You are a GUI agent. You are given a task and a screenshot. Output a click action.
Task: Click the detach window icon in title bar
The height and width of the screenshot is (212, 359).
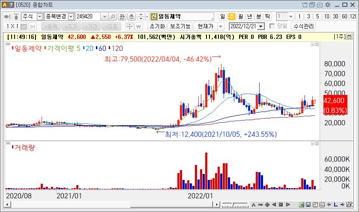305,5
